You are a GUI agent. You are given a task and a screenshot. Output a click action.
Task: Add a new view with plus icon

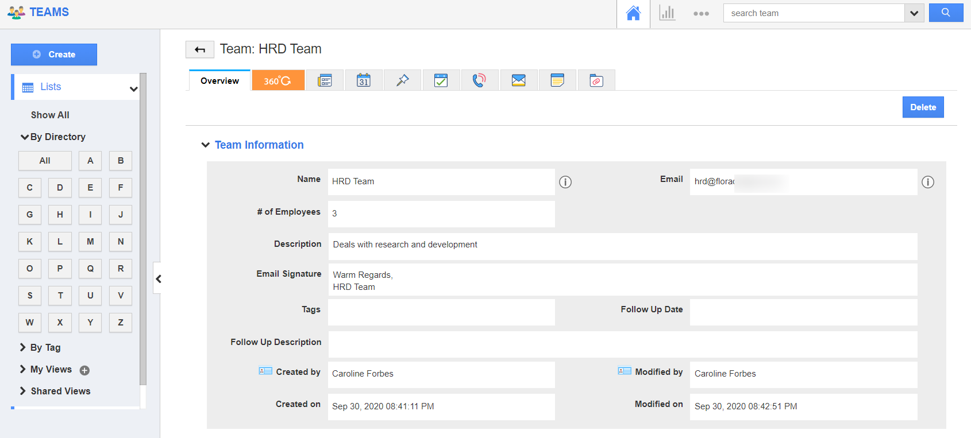tap(84, 370)
